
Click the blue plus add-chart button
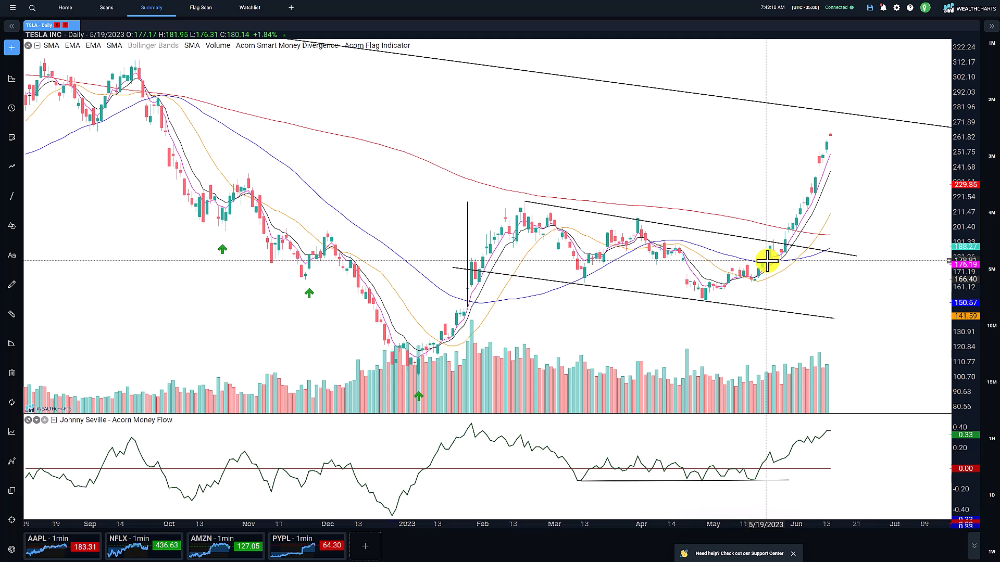(11, 47)
